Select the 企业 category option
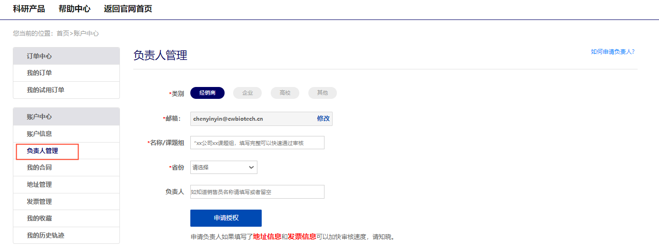This screenshot has height=250, width=659. point(247,93)
